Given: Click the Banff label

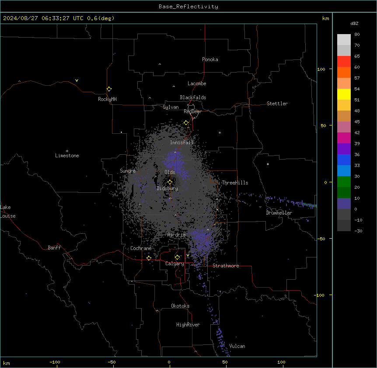Looking at the screenshot, I should coord(54,248).
